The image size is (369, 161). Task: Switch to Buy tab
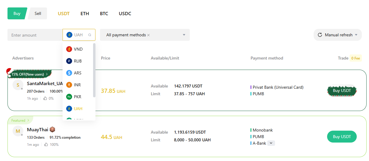pyautogui.click(x=17, y=13)
